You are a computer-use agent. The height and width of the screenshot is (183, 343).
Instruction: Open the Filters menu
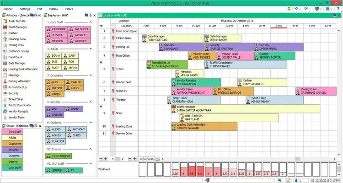coord(69,9)
